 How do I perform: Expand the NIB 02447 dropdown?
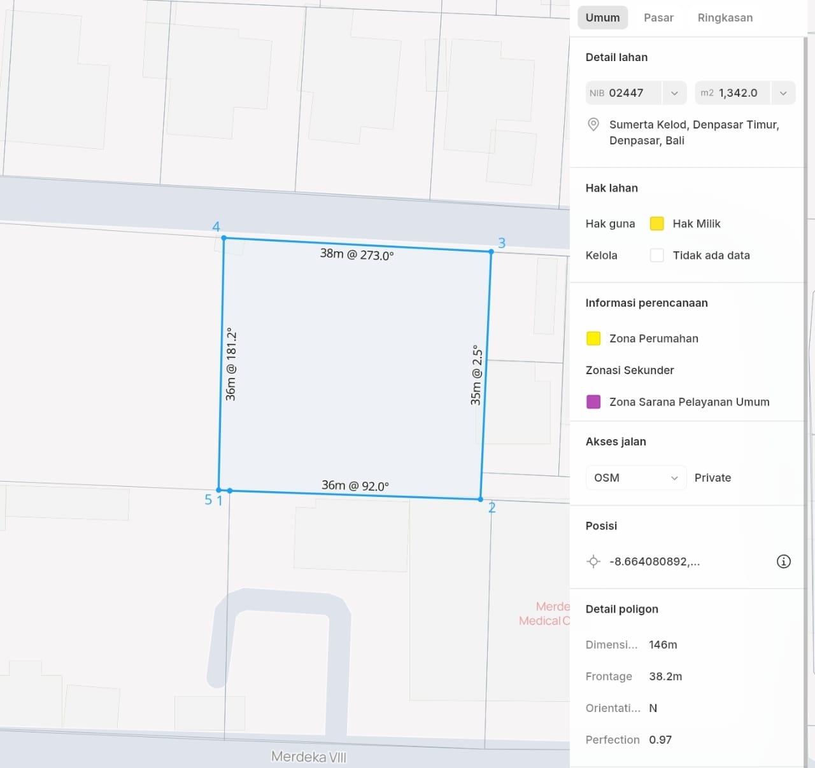pyautogui.click(x=674, y=93)
